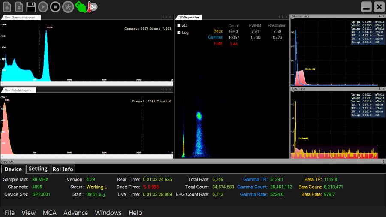This screenshot has height=217, width=386.
Task: Save data with the floppy disk icon
Action: tap(31, 7)
